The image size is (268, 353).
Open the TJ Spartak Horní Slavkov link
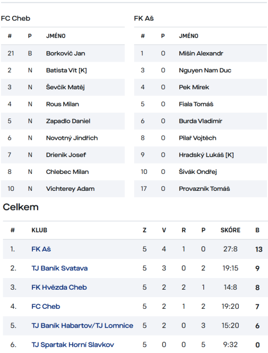click(x=73, y=344)
